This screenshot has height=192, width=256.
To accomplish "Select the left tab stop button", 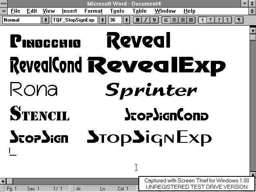I will [x=202, y=20].
